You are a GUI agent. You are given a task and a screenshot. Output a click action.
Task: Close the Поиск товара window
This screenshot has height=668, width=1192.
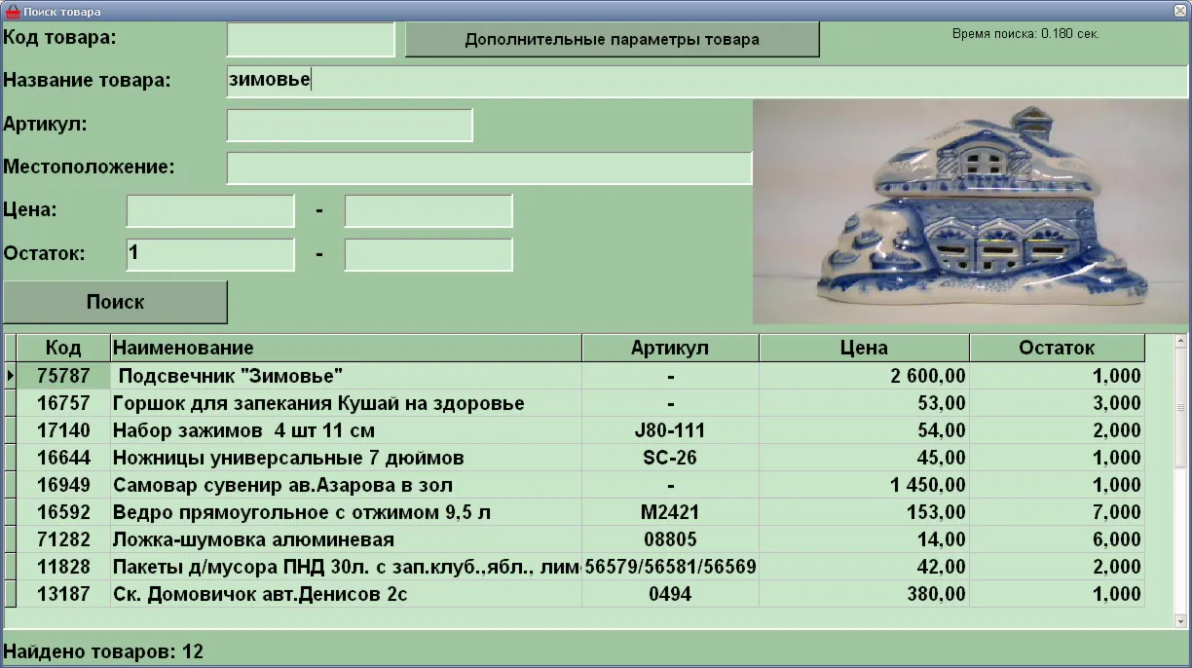[1178, 11]
